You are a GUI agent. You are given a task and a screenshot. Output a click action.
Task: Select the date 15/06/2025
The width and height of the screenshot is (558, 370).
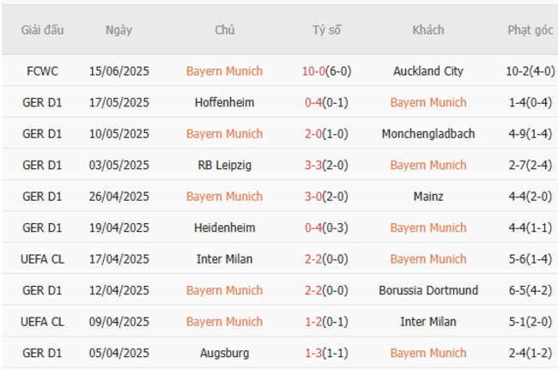click(118, 71)
